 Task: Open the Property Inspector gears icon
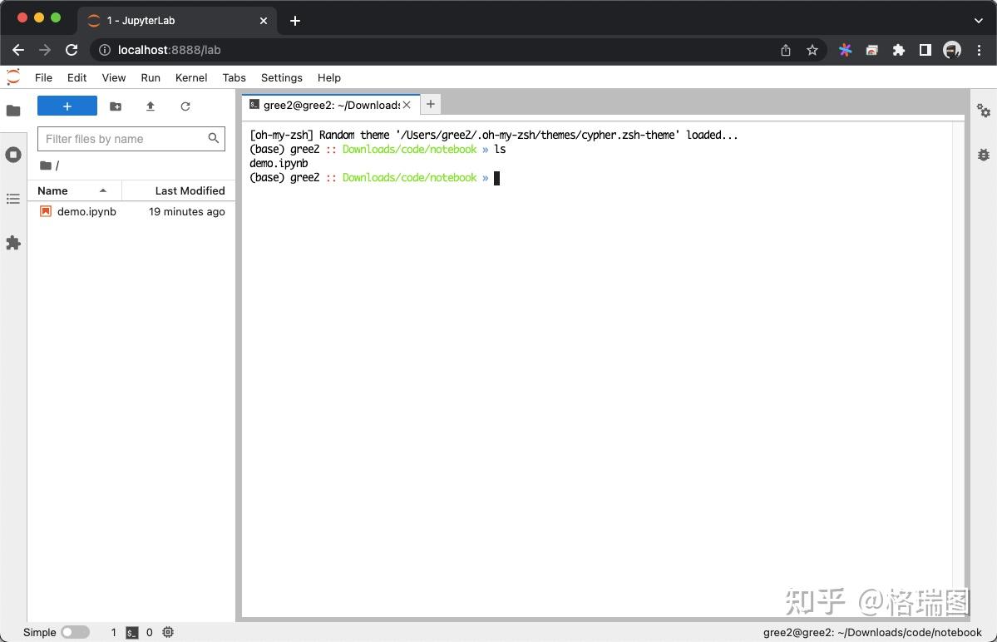click(x=984, y=111)
